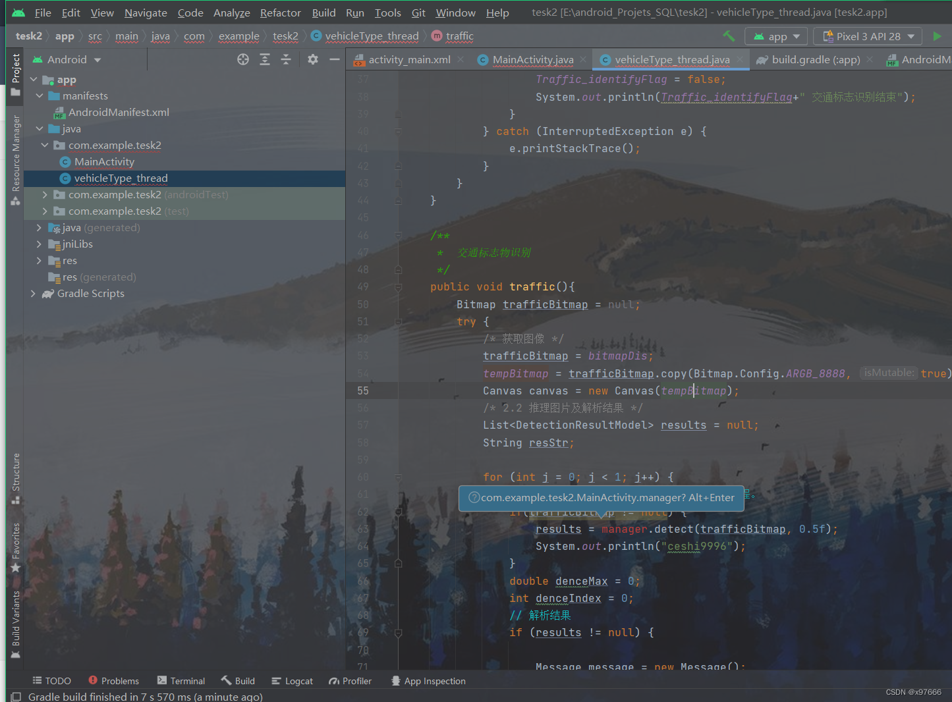Image resolution: width=952 pixels, height=702 pixels.
Task: Open Build Variants sidebar button
Action: pyautogui.click(x=16, y=624)
